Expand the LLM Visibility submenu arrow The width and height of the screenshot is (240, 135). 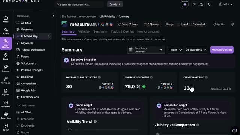pos(49,36)
